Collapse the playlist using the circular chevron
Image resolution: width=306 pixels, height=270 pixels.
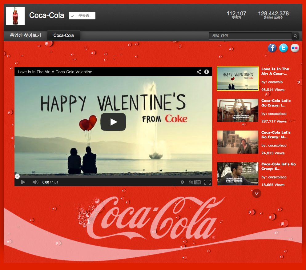[256, 193]
